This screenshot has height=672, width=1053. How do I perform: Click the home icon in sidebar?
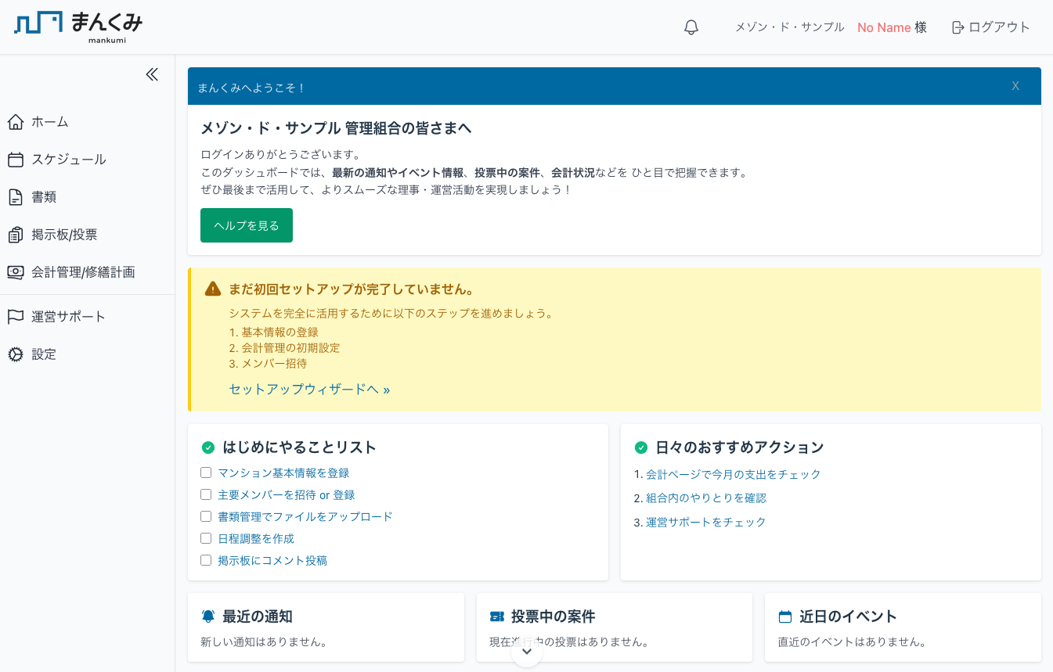[16, 122]
